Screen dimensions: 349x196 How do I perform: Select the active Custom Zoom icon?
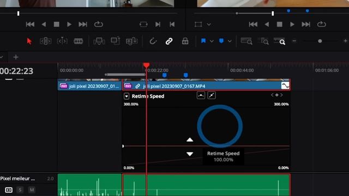tap(280, 41)
